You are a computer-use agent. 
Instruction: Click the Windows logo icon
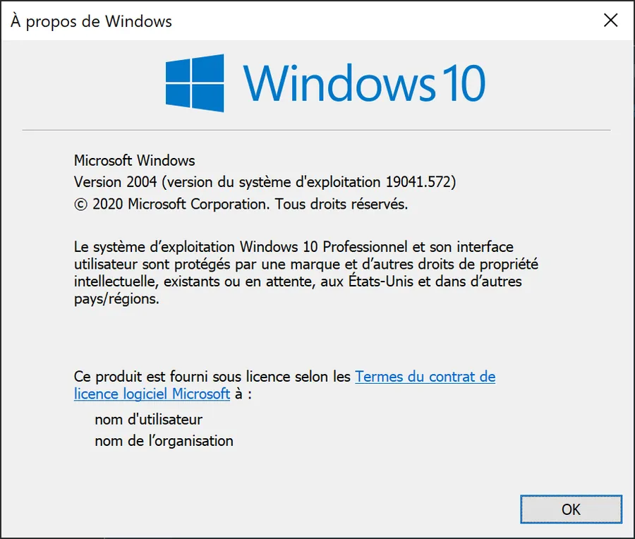(195, 83)
